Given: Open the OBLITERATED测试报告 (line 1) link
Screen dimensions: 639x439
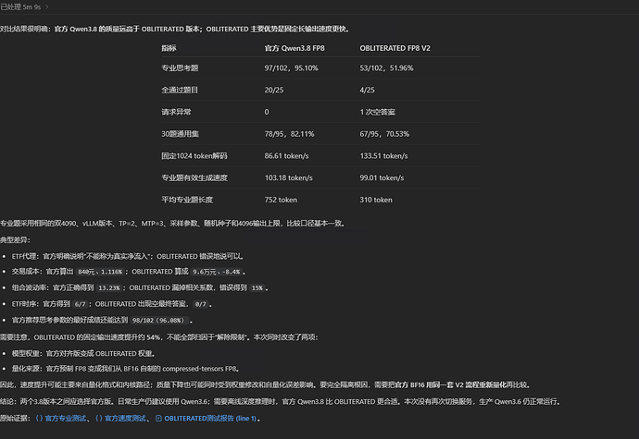Looking at the screenshot, I should tap(206, 419).
